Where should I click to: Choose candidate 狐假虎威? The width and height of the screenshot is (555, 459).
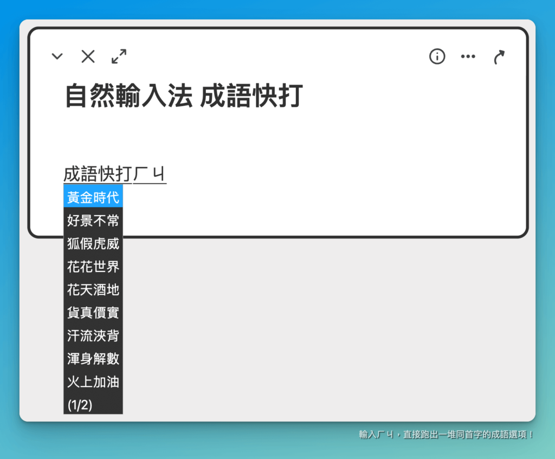(93, 243)
